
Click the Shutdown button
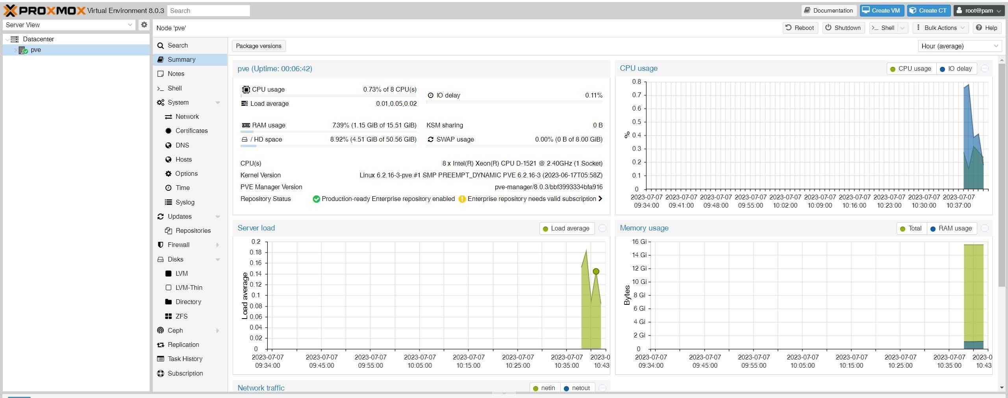pos(843,28)
